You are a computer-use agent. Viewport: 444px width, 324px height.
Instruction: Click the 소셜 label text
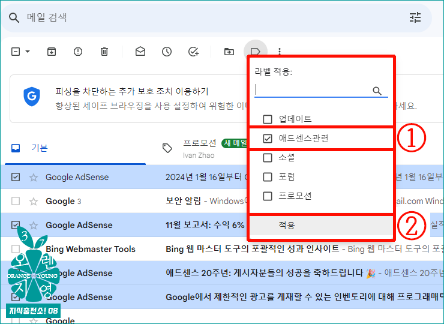tap(287, 157)
